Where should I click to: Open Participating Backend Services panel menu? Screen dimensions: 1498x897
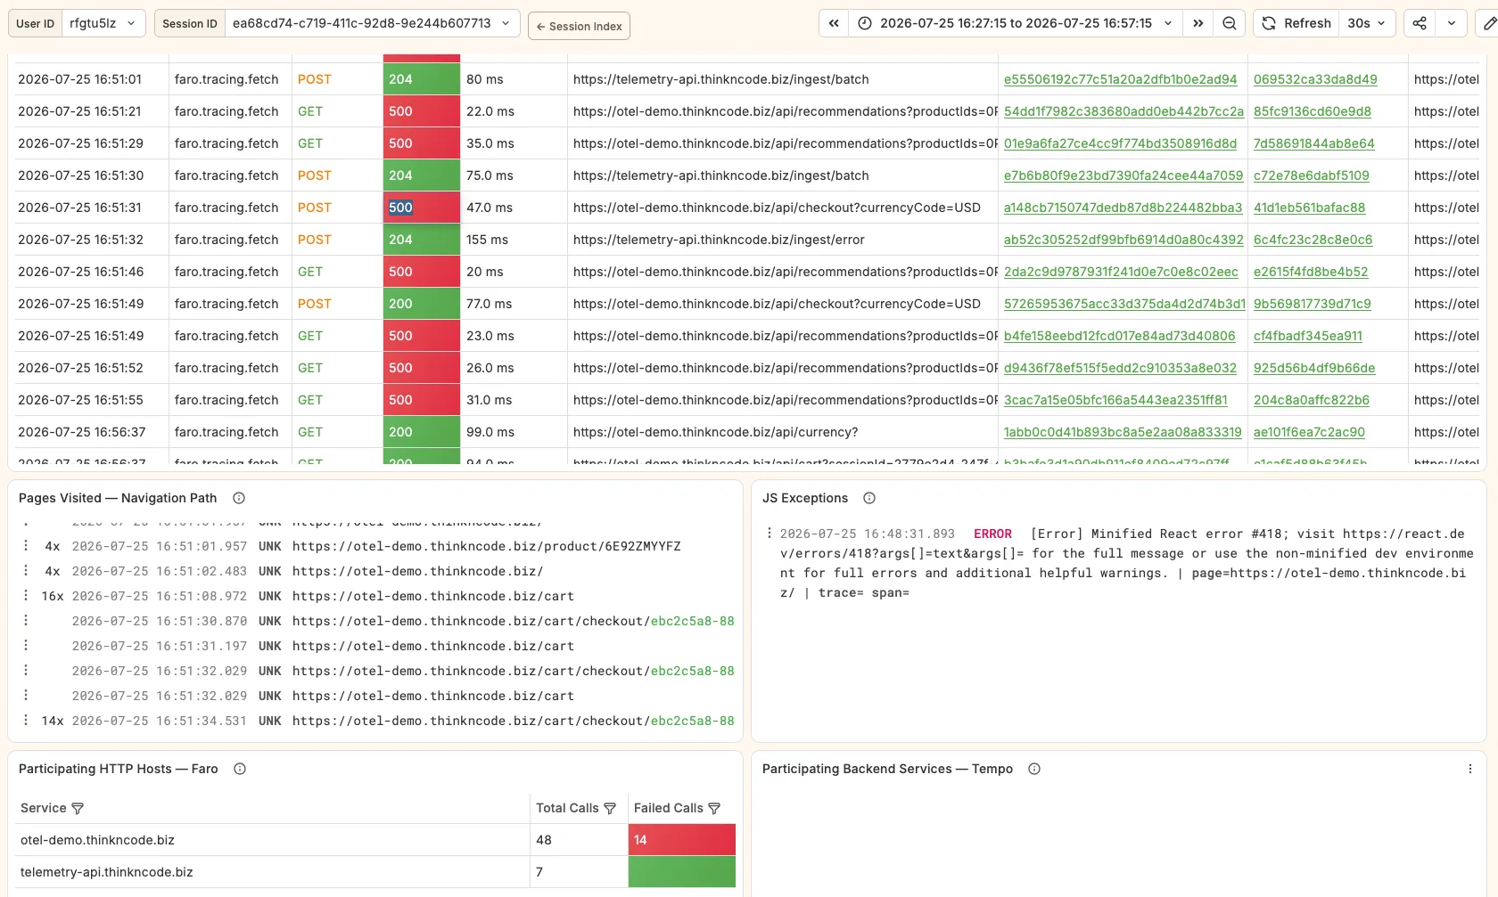[1470, 769]
